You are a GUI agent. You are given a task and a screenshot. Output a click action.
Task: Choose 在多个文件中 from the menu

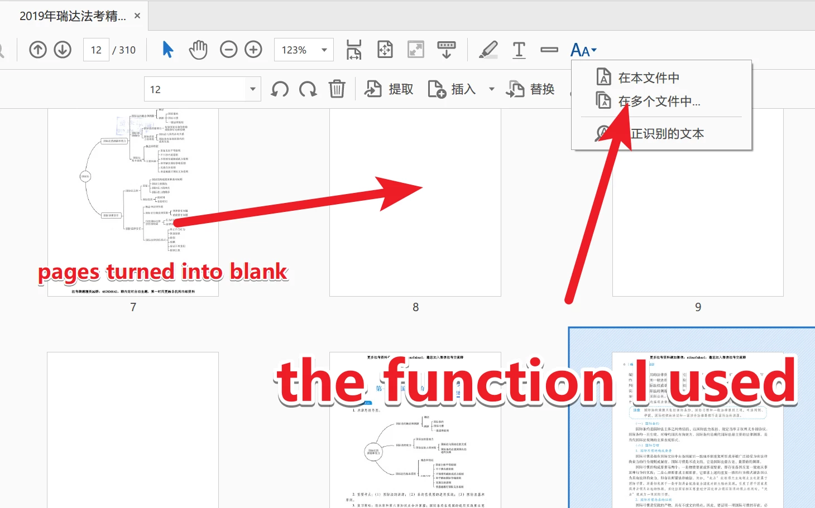(x=648, y=101)
